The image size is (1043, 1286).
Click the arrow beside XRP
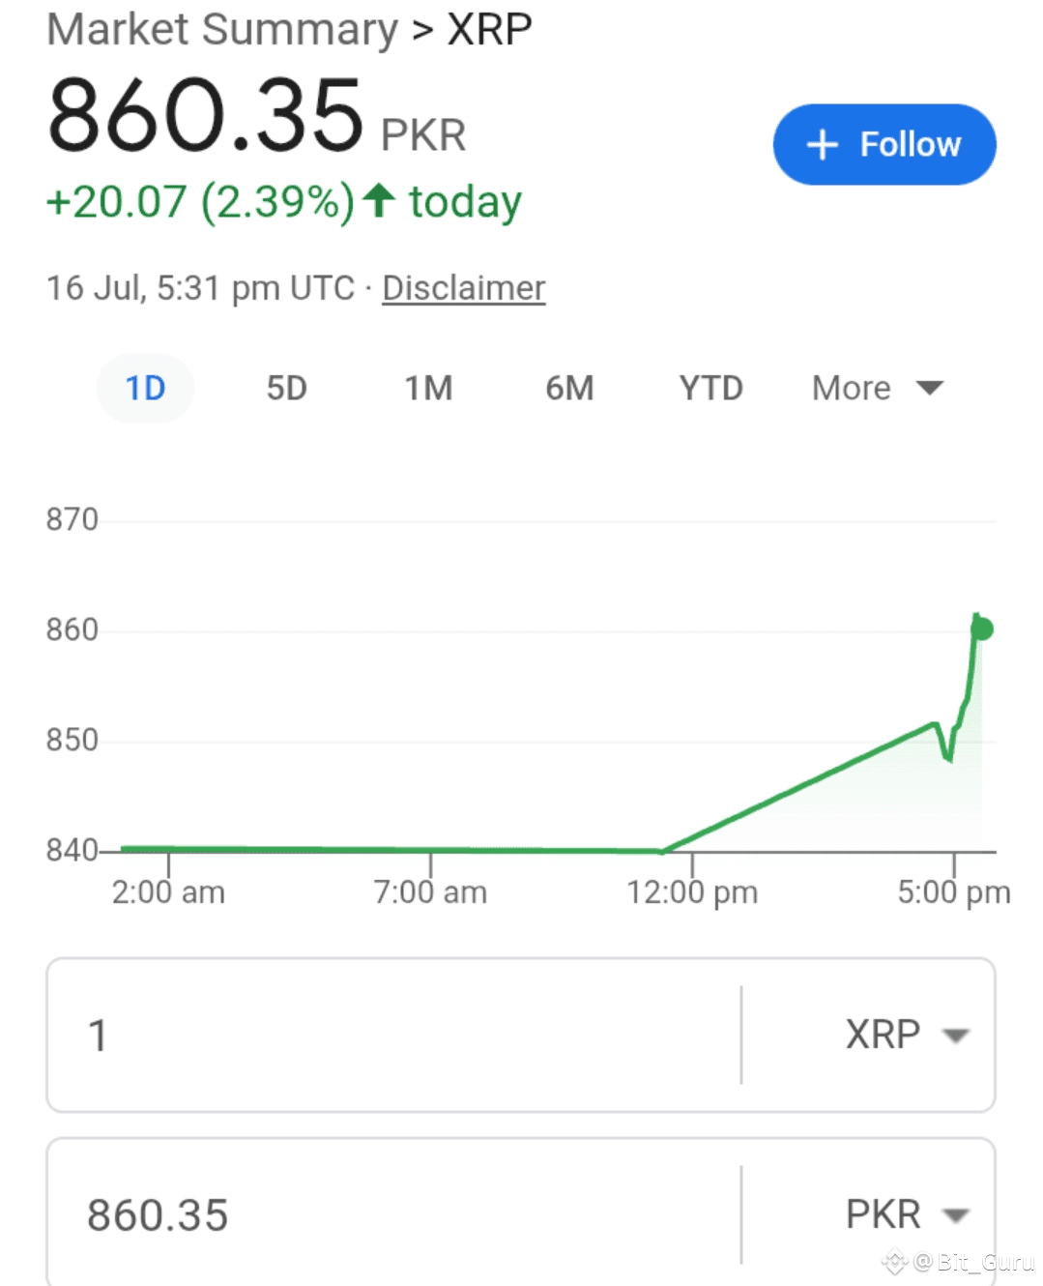[956, 1036]
